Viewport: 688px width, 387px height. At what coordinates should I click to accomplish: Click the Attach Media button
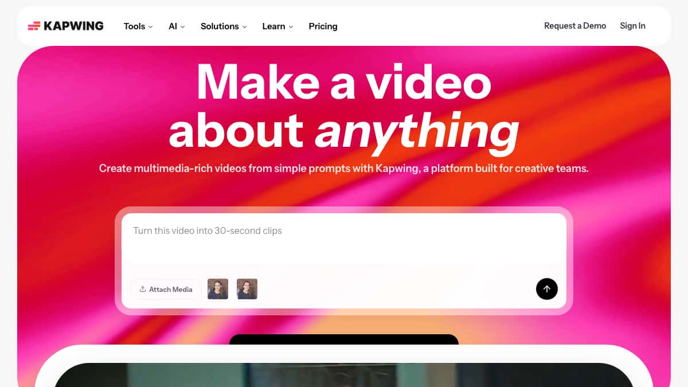[166, 289]
